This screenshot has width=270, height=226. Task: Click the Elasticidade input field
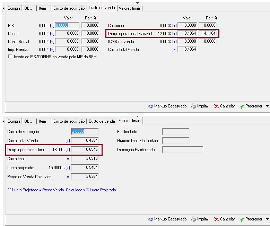(x=176, y=132)
